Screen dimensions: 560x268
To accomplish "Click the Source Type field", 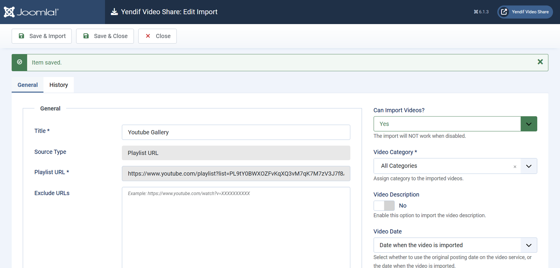I will (x=236, y=153).
